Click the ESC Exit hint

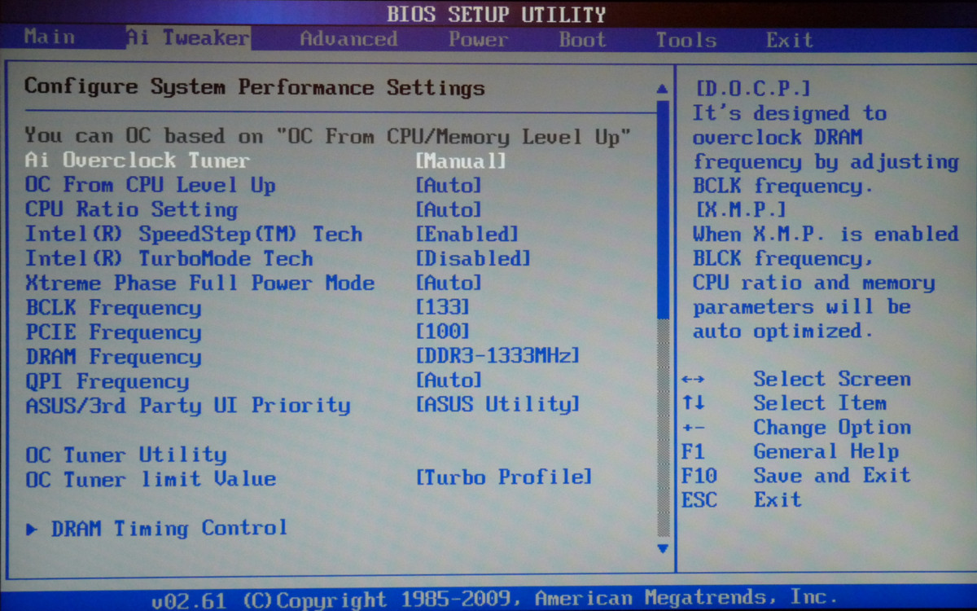click(x=741, y=500)
